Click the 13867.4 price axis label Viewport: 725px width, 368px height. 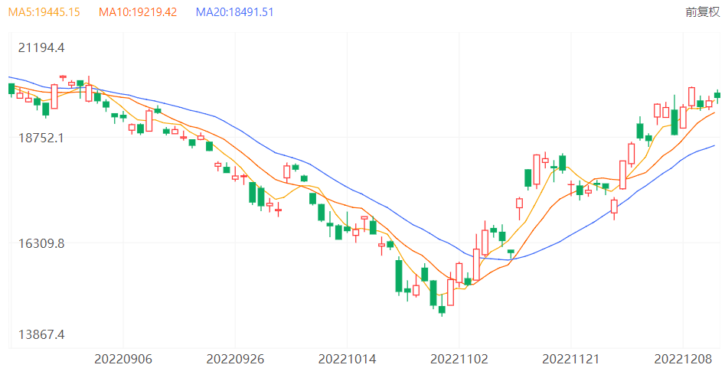[41, 334]
